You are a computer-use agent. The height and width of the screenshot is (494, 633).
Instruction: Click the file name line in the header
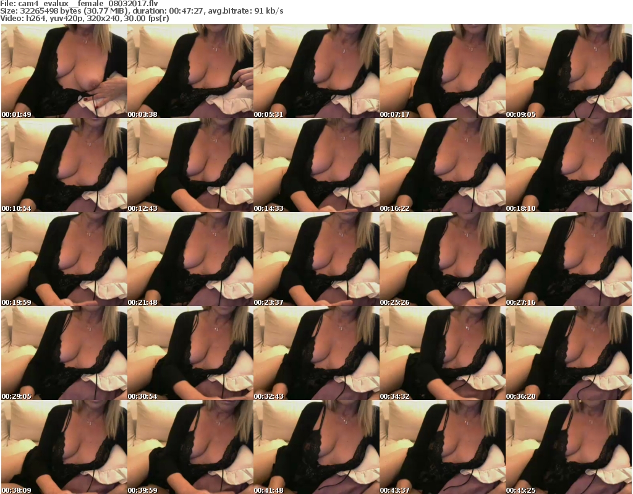[x=79, y=4]
